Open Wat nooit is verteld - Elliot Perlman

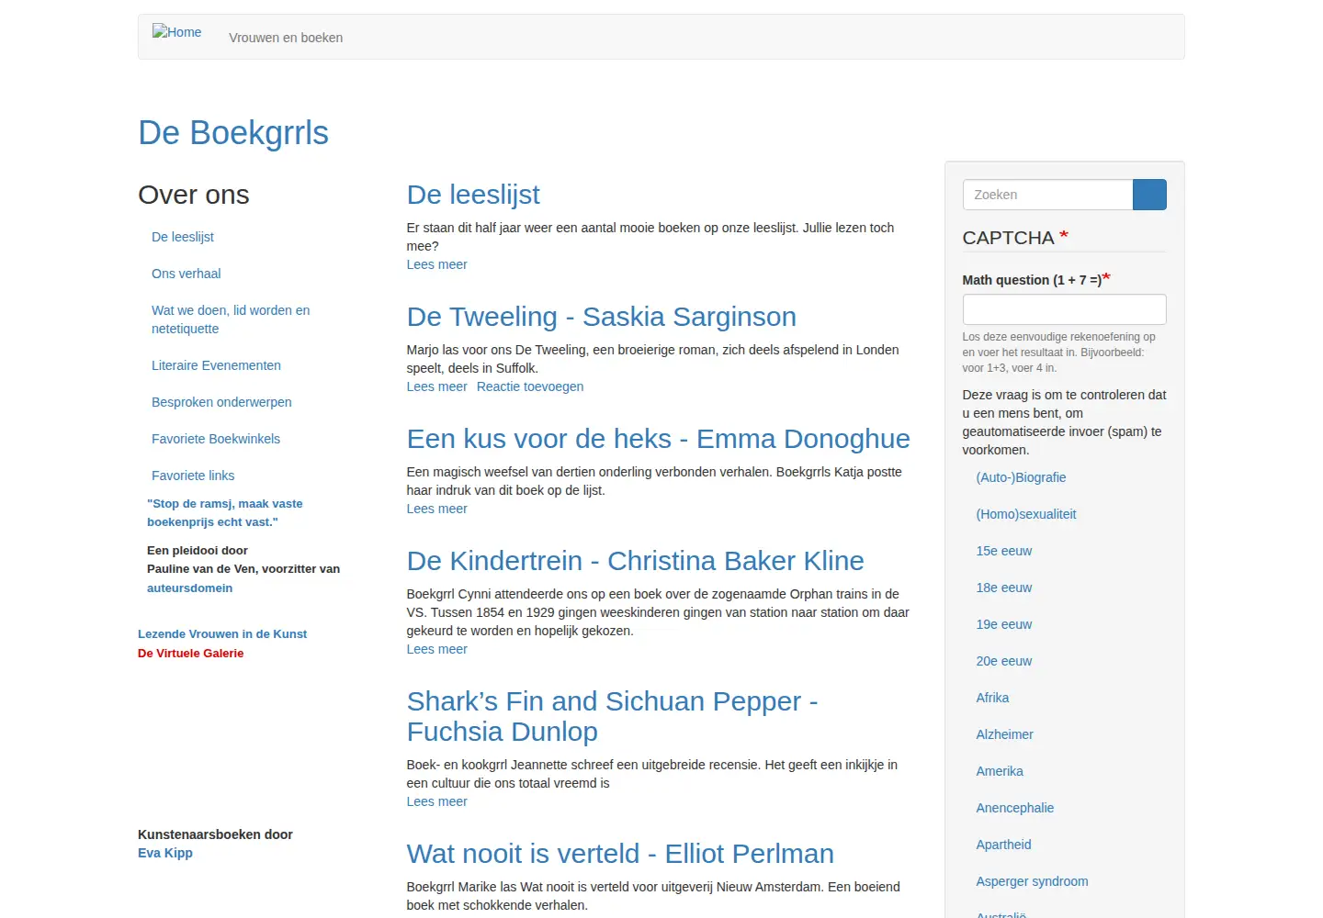point(620,854)
